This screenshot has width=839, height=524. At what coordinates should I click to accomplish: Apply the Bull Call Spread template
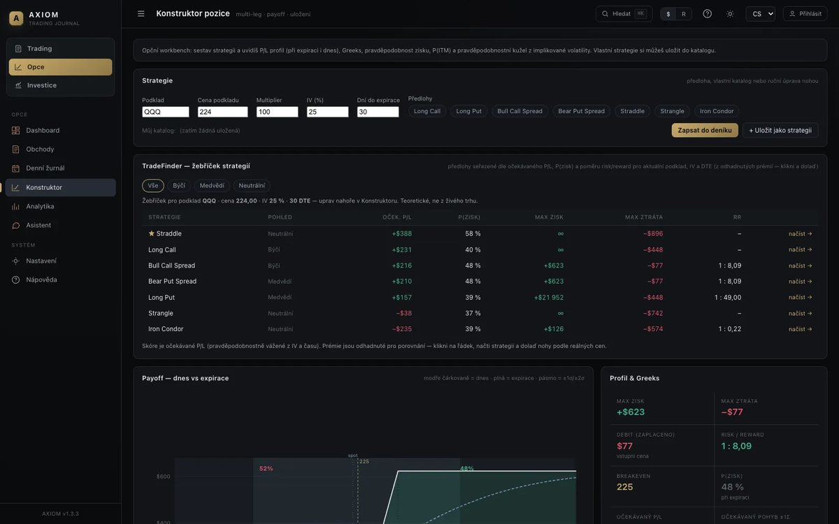520,111
